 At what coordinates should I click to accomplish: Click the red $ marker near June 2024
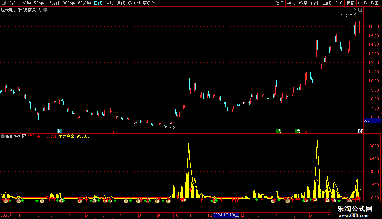(306, 131)
